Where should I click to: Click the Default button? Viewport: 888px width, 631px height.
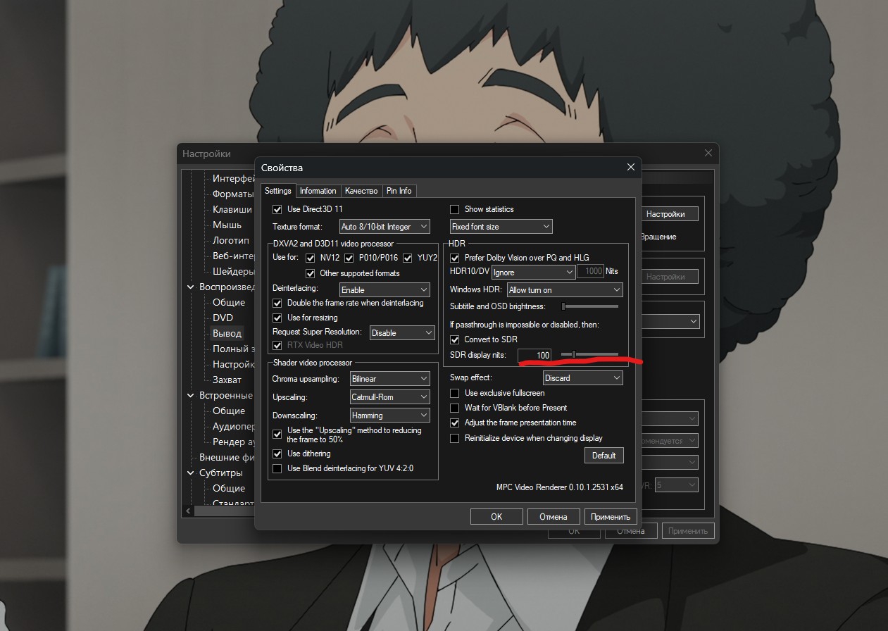click(x=604, y=456)
